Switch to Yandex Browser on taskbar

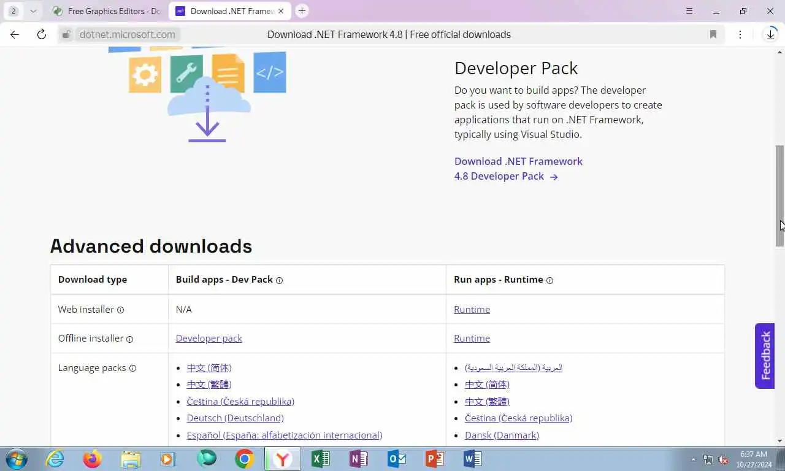(282, 459)
